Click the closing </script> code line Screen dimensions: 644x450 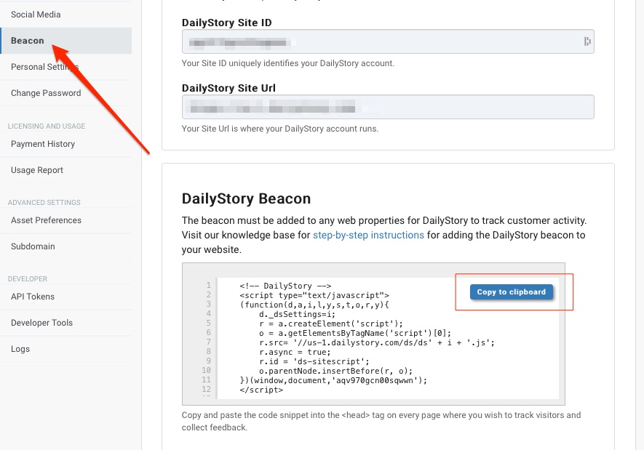point(261,390)
